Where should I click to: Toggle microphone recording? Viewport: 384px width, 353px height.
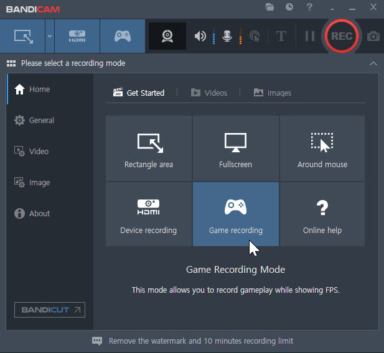tap(227, 36)
